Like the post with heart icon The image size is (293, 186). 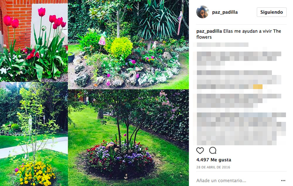(200, 151)
